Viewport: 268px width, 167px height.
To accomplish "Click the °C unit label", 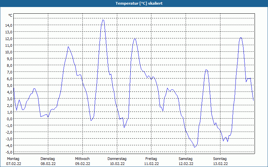I will pos(10,15).
